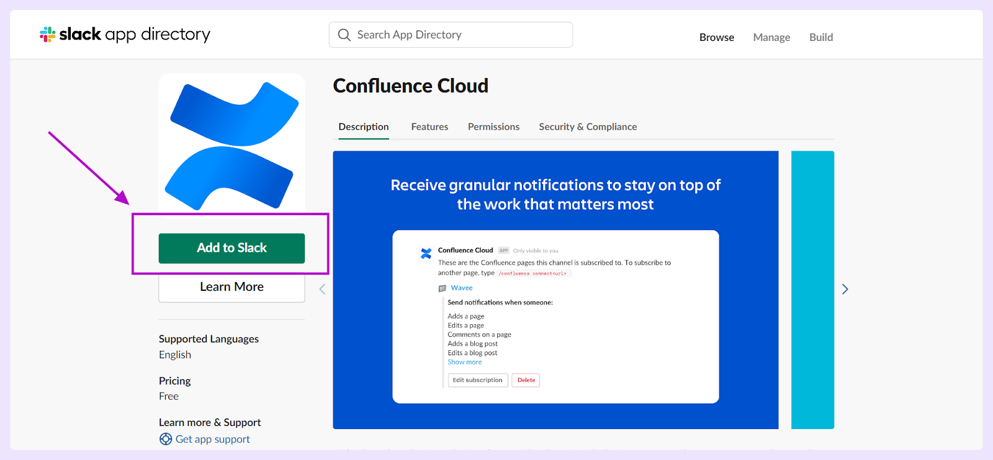Viewport: 993px width, 460px height.
Task: Focus the Search App Directory field
Action: [x=451, y=35]
